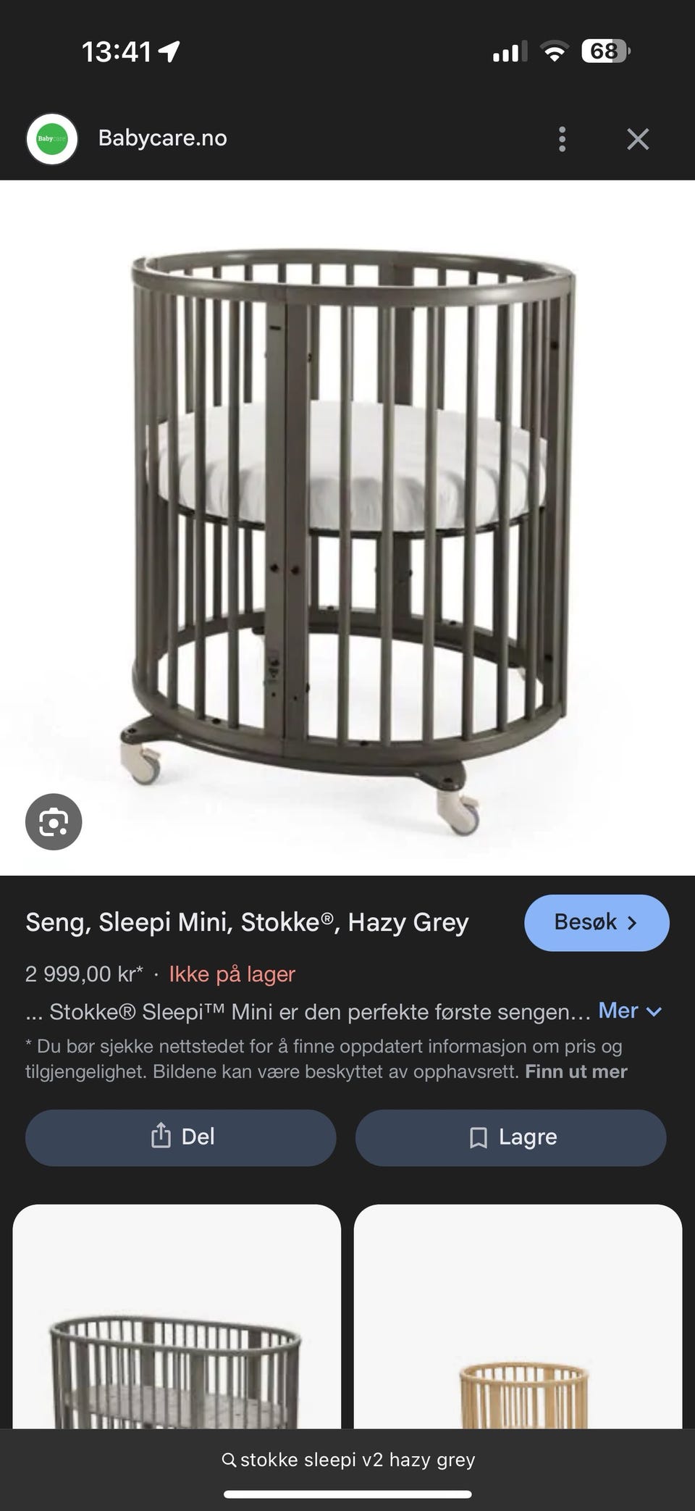Open the natural wood crib thumbnail

[518, 1315]
